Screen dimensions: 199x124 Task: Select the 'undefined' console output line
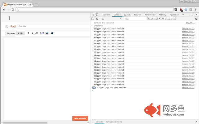tap(99, 26)
